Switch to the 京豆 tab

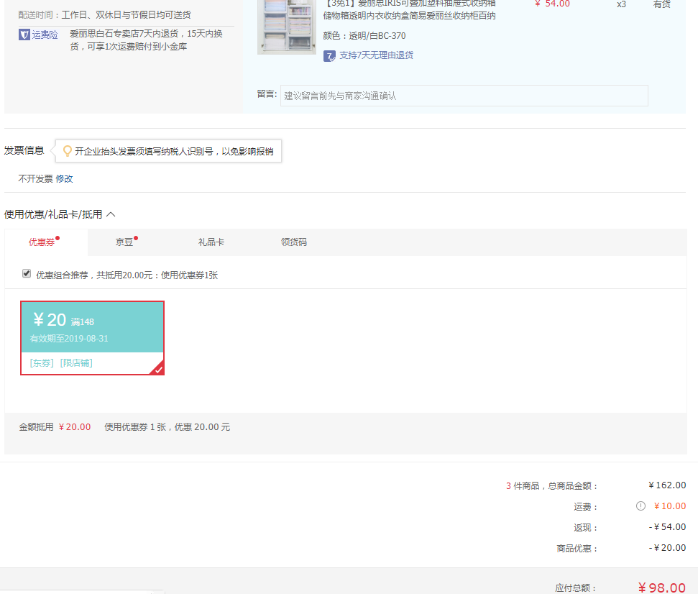[124, 242]
